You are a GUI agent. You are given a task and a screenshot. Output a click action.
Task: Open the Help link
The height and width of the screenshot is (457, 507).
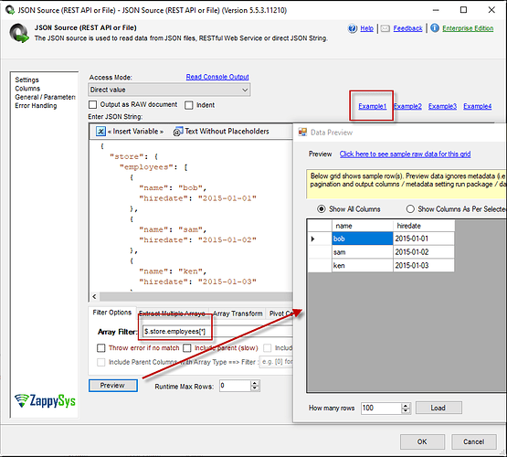366,28
